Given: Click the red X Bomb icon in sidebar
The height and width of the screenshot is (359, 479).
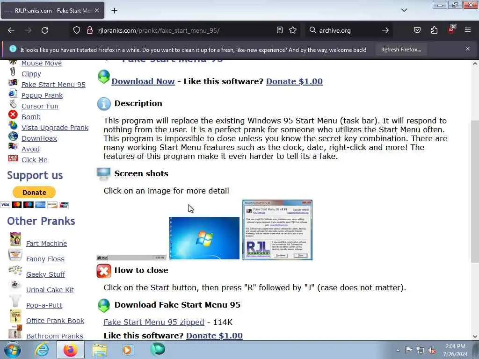Looking at the screenshot, I should [x=13, y=115].
